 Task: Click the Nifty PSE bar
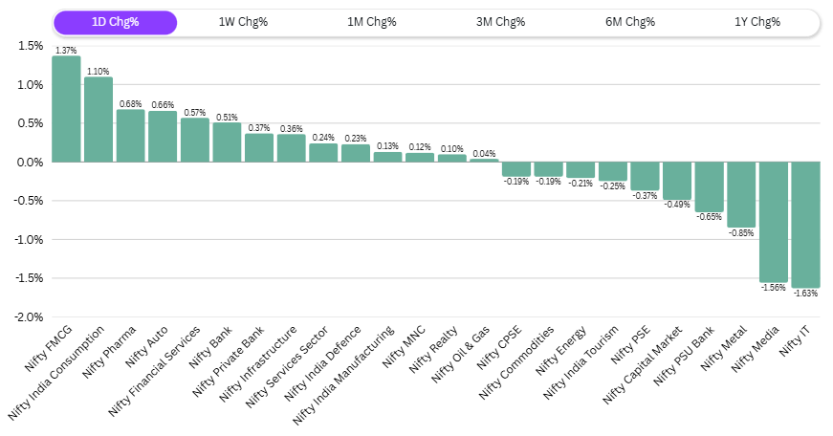pyautogui.click(x=645, y=176)
